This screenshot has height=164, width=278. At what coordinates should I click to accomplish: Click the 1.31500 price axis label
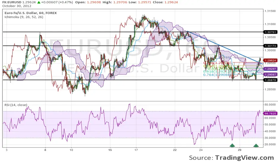click(x=270, y=11)
